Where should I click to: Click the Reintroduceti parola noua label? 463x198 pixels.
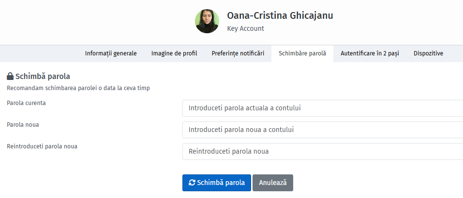click(x=42, y=146)
